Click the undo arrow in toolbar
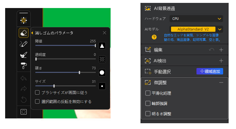This screenshot has width=236, height=129. [x=23, y=78]
